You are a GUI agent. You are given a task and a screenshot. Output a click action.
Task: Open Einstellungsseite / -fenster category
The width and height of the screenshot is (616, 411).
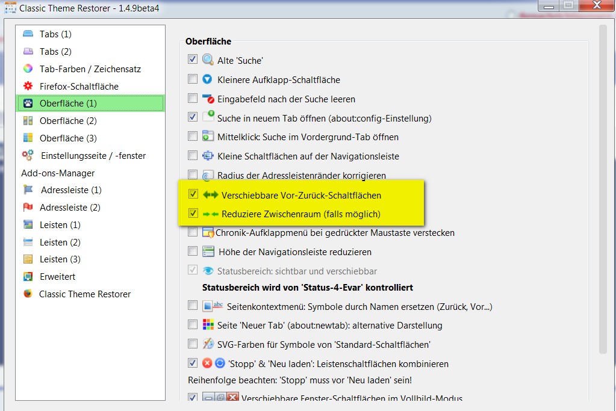(90, 155)
